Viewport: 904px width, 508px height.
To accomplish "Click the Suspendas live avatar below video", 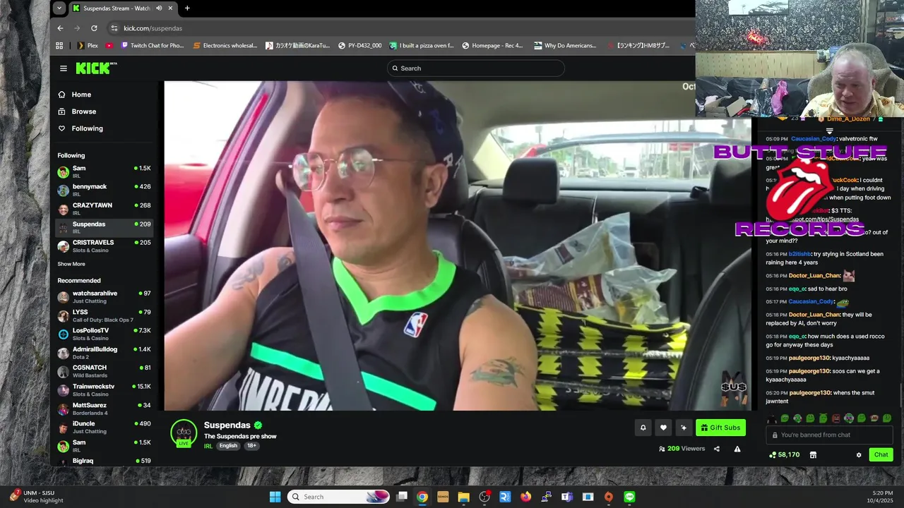I will tap(184, 432).
